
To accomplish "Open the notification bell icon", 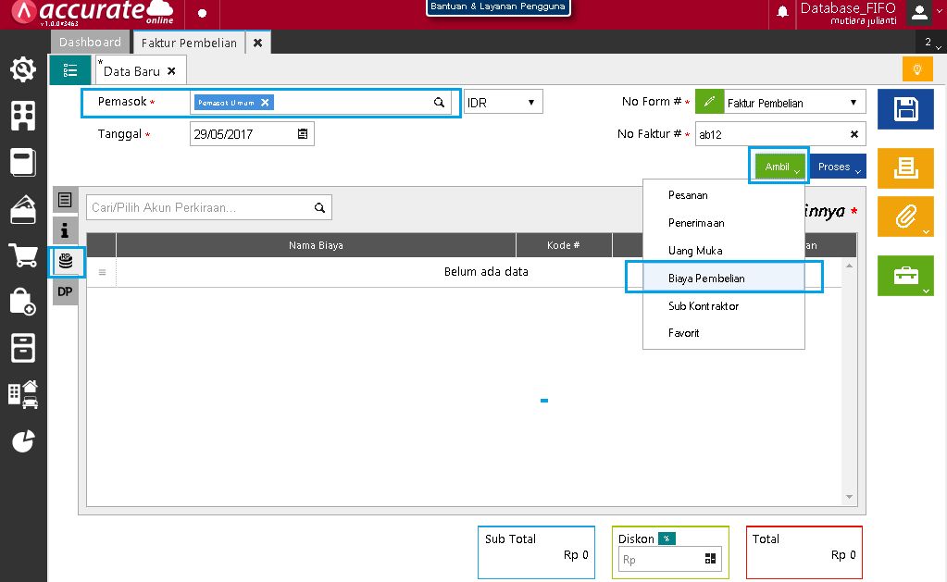I will (x=782, y=12).
